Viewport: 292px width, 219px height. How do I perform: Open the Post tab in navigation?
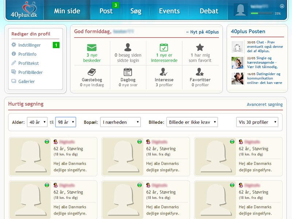click(x=106, y=11)
